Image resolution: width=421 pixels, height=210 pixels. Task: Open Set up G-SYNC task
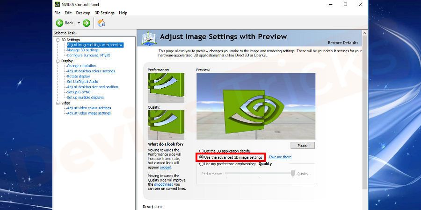(79, 92)
